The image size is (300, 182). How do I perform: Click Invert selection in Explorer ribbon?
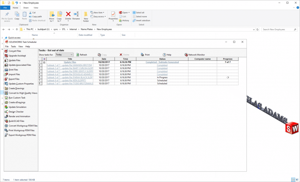click(142, 21)
